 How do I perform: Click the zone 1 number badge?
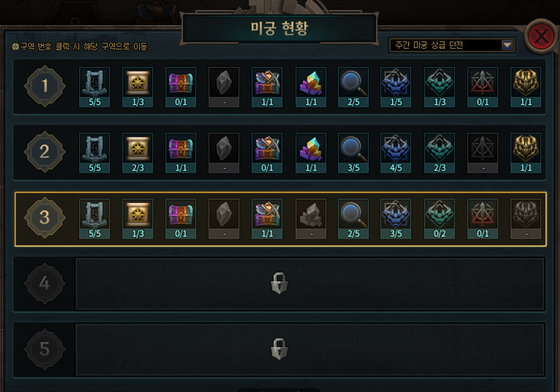point(45,86)
